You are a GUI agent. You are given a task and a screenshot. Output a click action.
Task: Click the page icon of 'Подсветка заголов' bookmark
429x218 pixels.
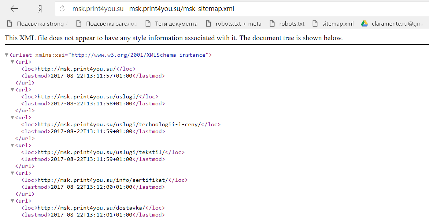[x=79, y=23]
